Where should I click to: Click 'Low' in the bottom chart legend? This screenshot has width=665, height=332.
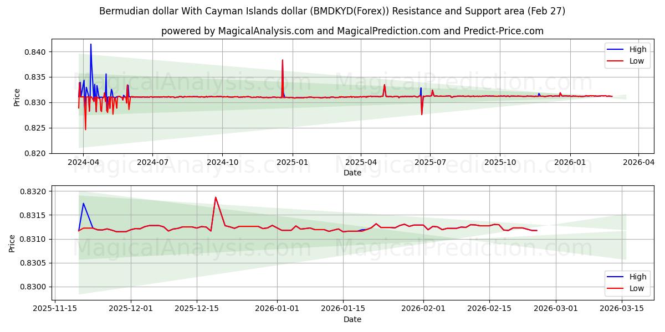(637, 288)
